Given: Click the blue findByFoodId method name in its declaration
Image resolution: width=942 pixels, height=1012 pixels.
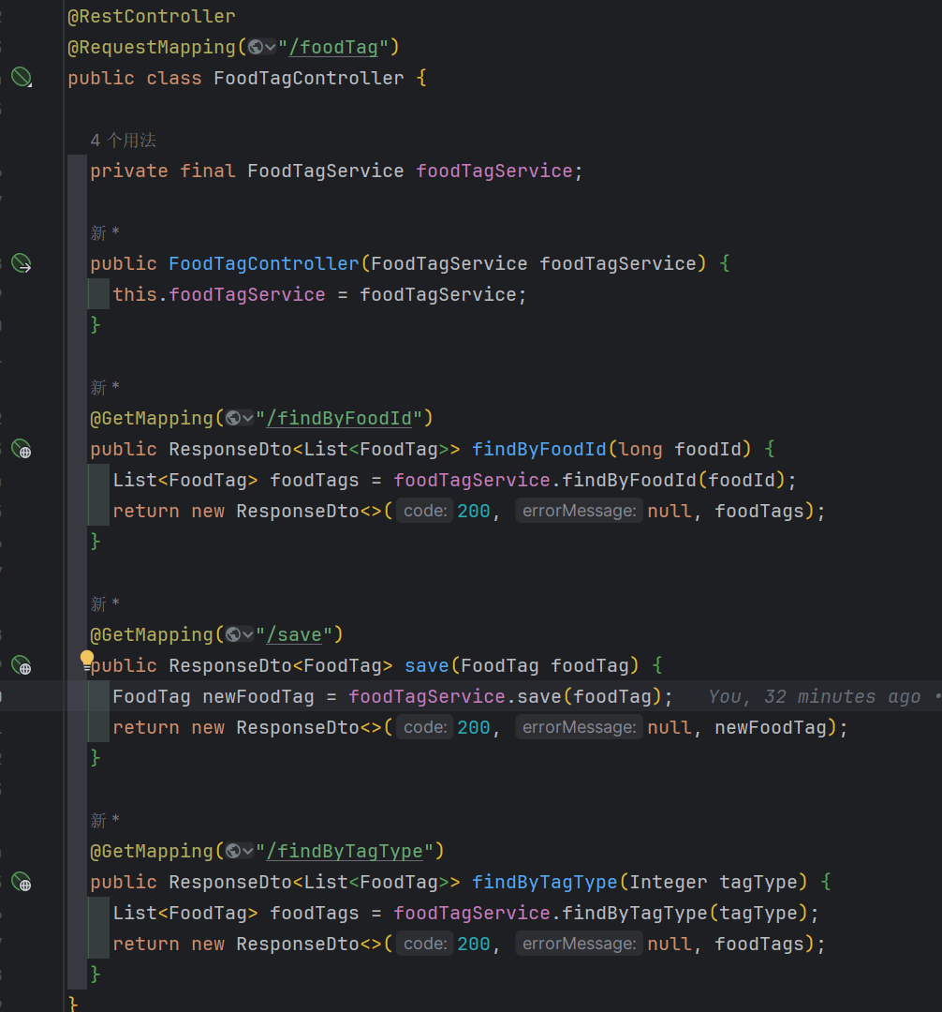Looking at the screenshot, I should (539, 449).
